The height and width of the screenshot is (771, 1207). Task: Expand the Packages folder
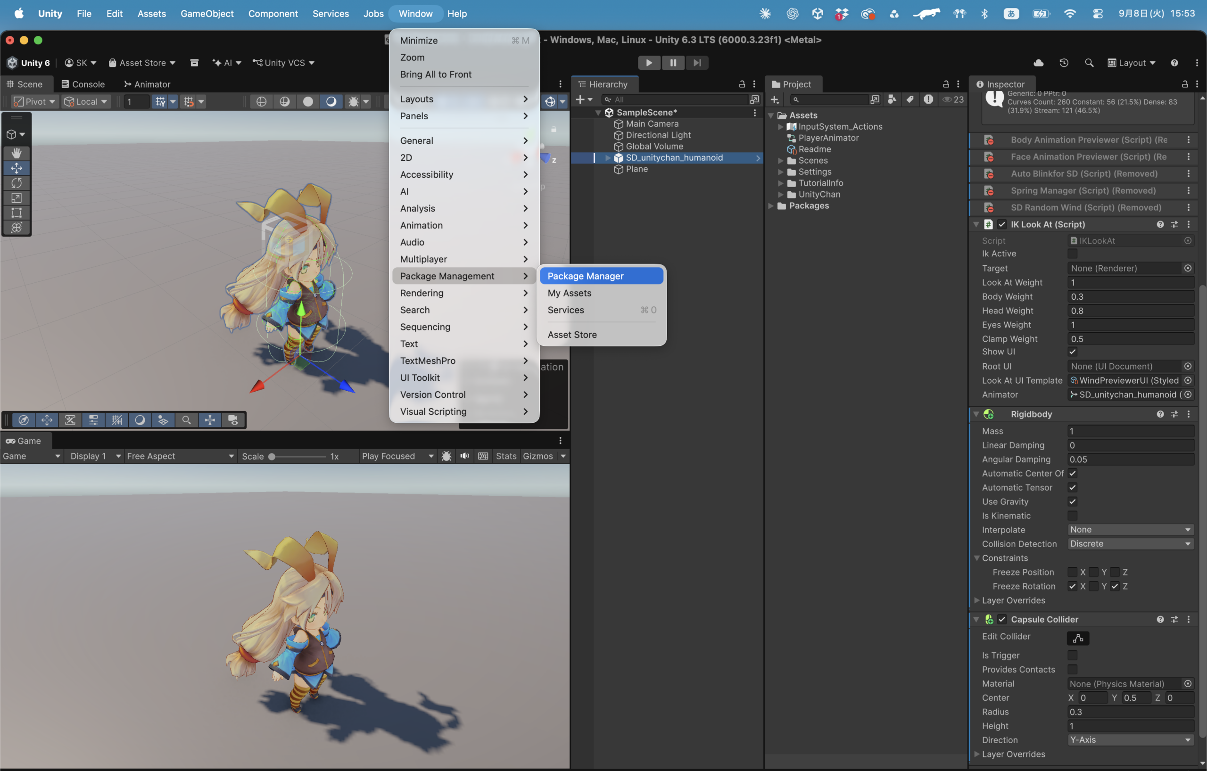pyautogui.click(x=771, y=206)
